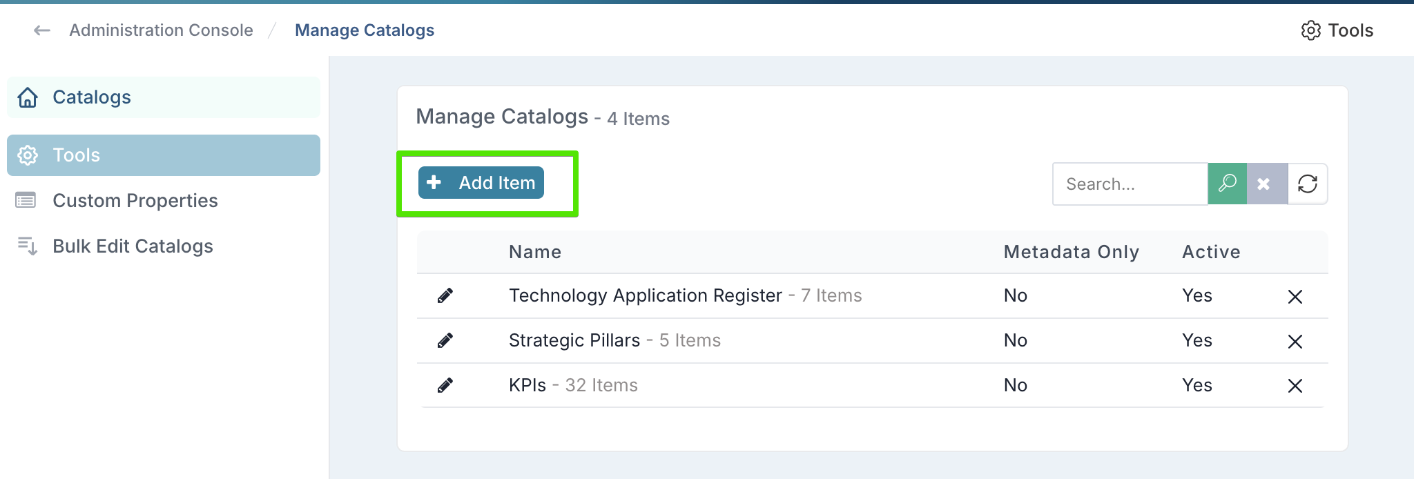Focus the Search input field
Screen dimensions: 1414x479
[x=1130, y=184]
